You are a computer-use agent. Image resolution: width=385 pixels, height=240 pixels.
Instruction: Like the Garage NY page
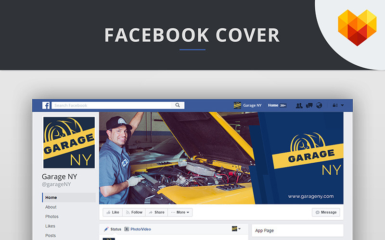point(113,212)
